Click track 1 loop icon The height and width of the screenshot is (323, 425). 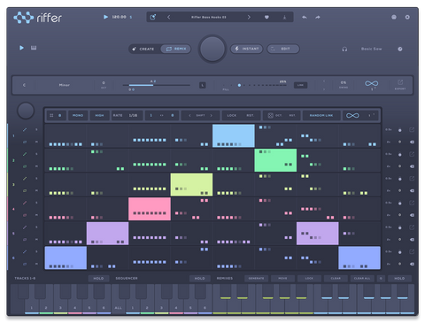(25, 142)
